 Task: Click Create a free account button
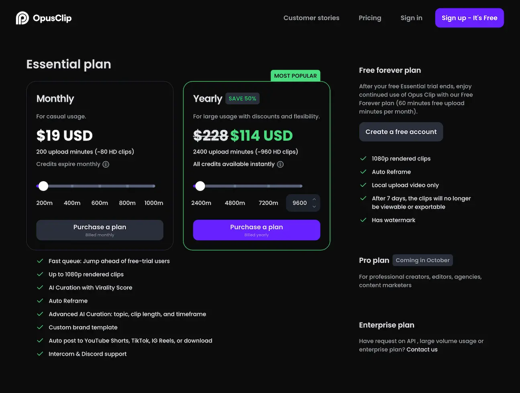pyautogui.click(x=401, y=132)
